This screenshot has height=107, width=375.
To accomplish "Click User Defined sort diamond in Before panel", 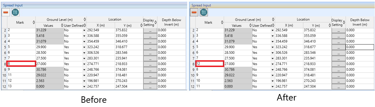I will point(85,25).
